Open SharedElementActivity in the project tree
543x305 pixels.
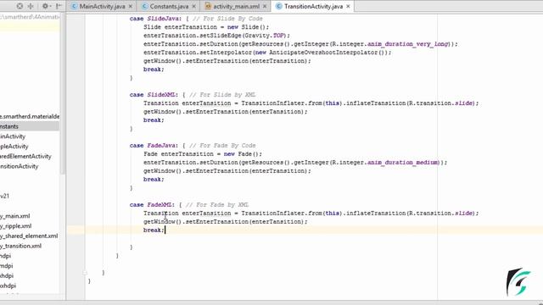click(25, 156)
